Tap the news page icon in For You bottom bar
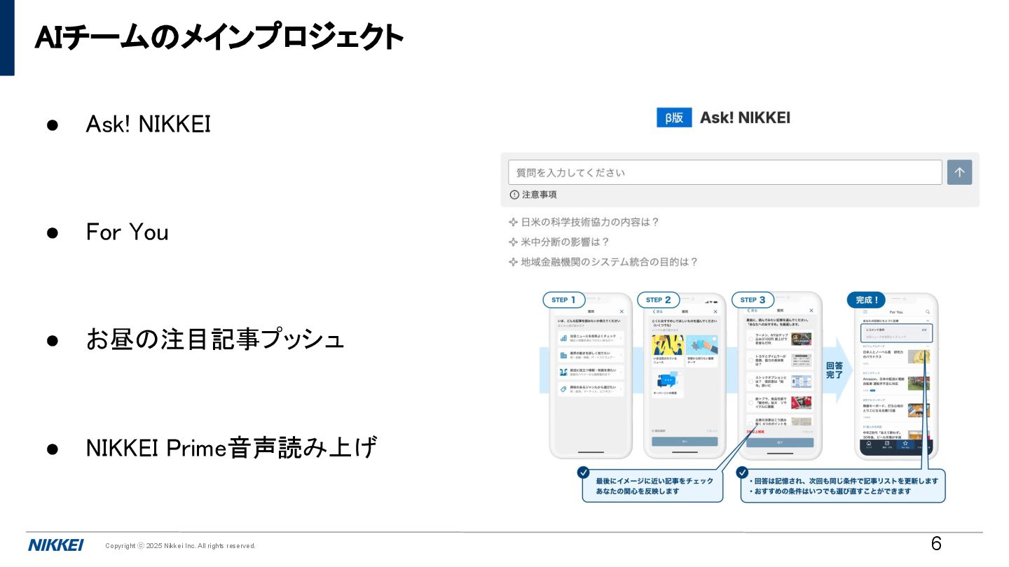1009x567 pixels. pos(886,444)
